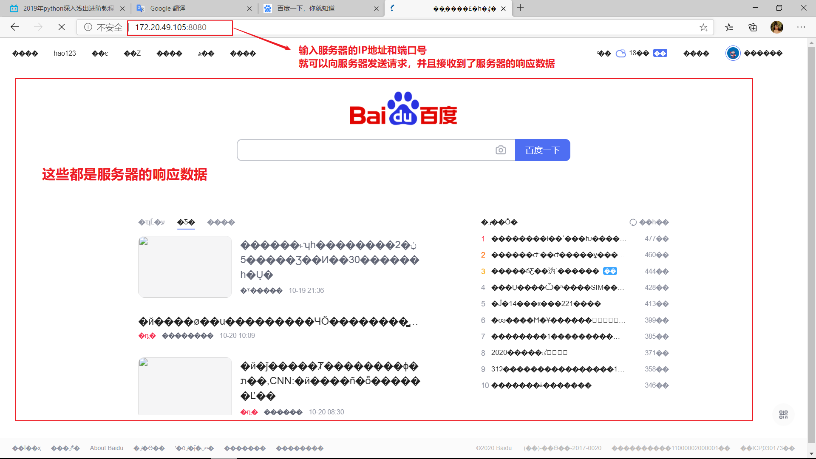The height and width of the screenshot is (459, 816).
Task: Click the camera image-search icon
Action: [x=501, y=150]
